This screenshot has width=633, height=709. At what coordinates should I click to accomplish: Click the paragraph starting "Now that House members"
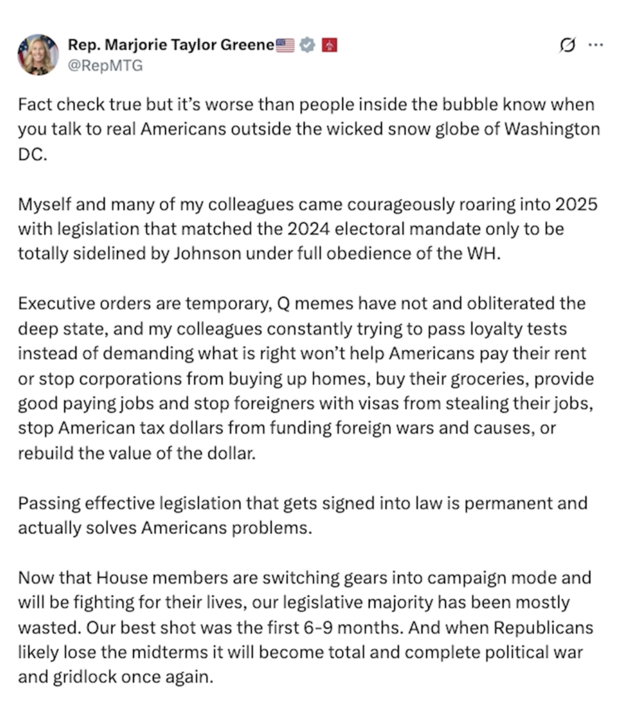point(305,627)
